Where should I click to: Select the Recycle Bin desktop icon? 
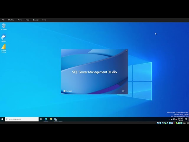tap(4, 27)
